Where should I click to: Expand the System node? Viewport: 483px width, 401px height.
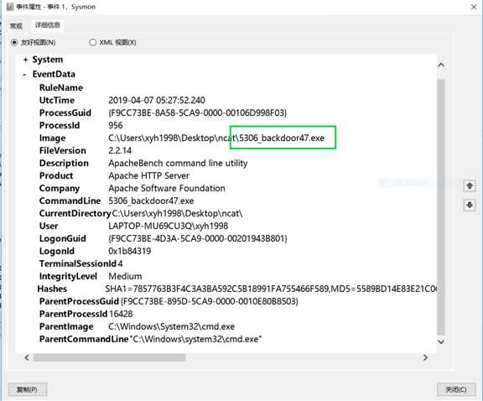click(x=25, y=60)
